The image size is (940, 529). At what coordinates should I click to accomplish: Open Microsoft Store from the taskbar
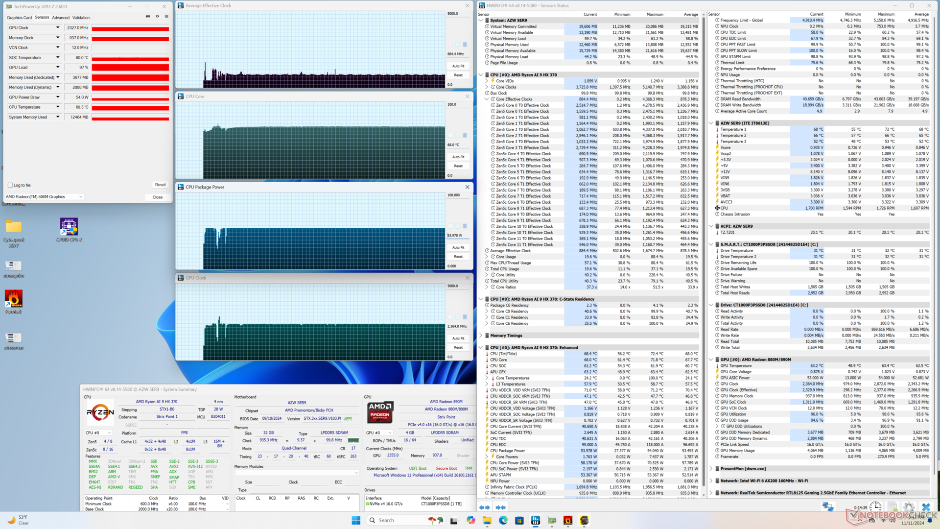(519, 520)
